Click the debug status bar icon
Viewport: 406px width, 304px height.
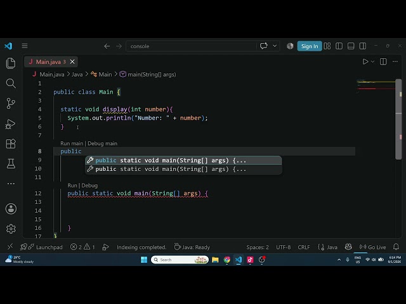click(105, 247)
